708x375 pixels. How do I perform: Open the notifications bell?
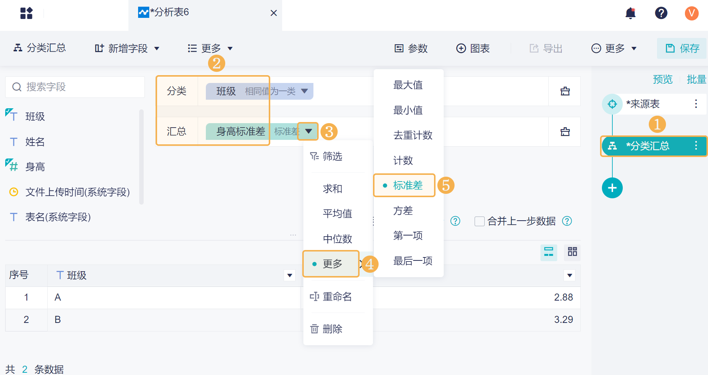[x=631, y=13]
